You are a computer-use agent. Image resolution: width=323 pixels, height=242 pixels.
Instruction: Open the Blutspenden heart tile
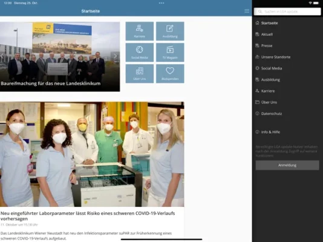[x=170, y=74]
